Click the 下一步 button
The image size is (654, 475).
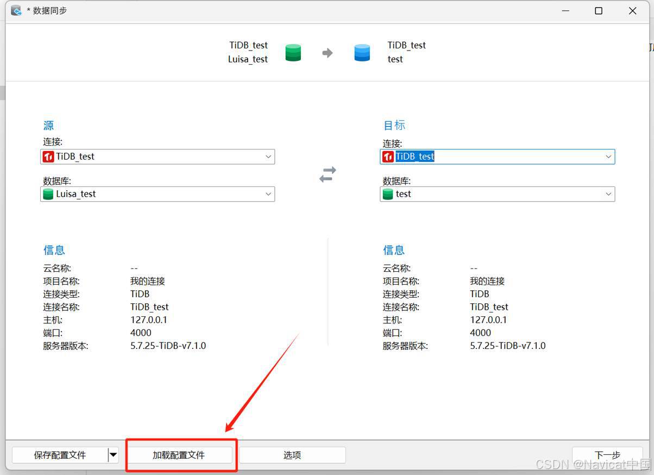[x=607, y=455]
